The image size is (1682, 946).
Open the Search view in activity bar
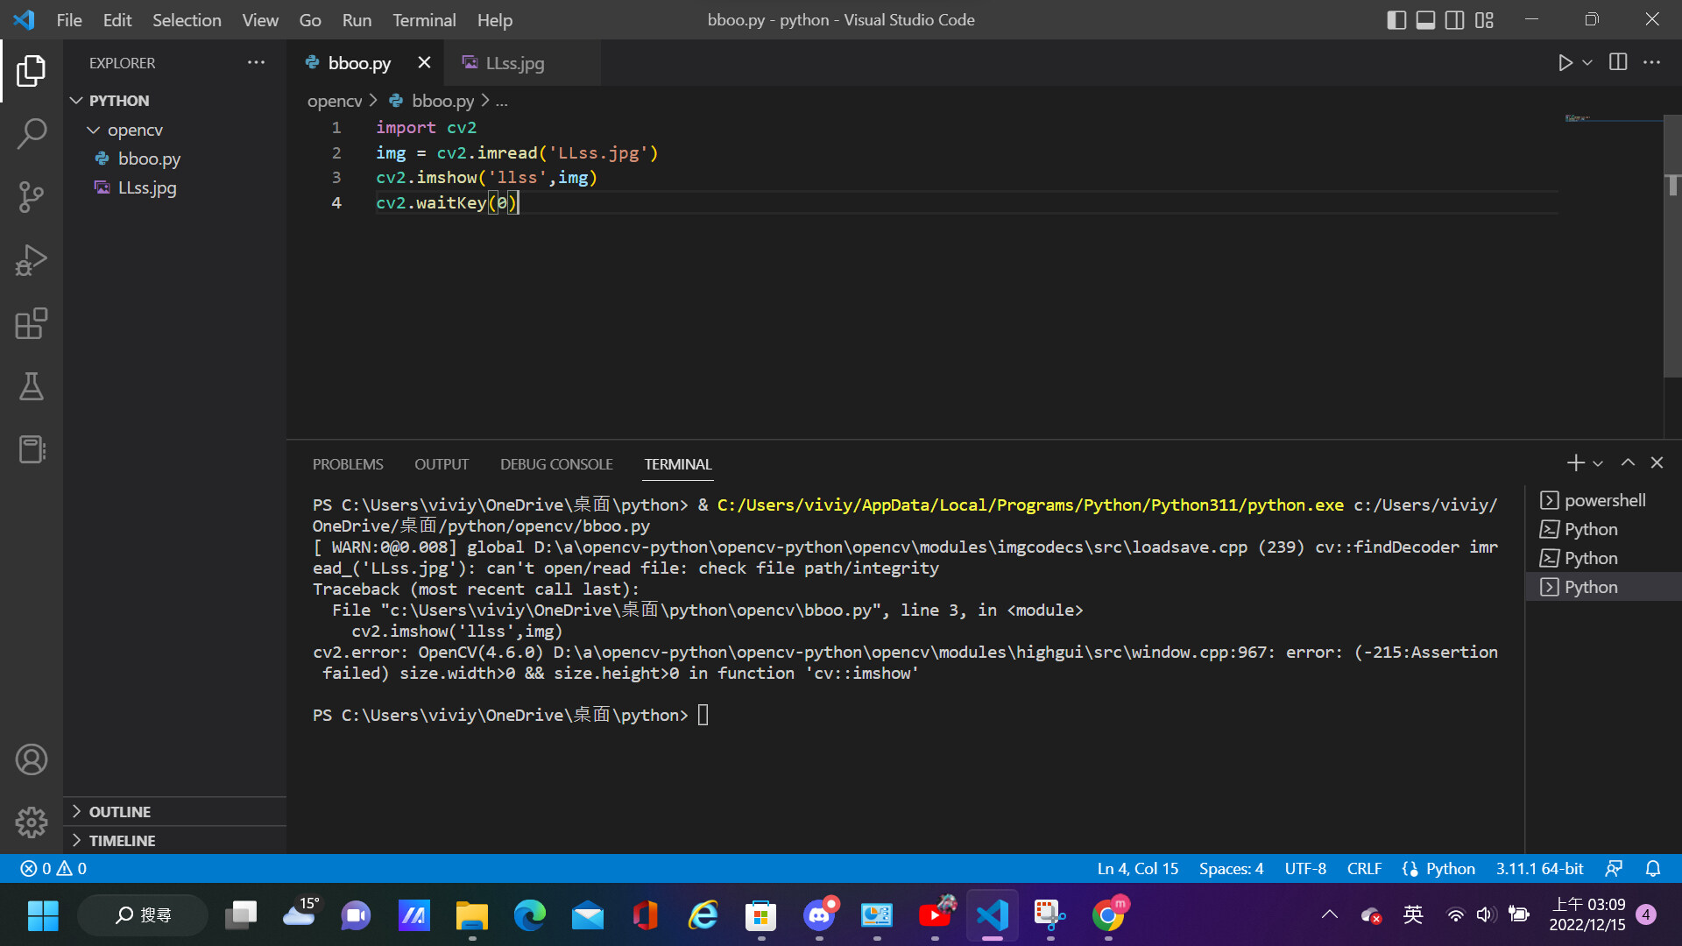pyautogui.click(x=32, y=134)
